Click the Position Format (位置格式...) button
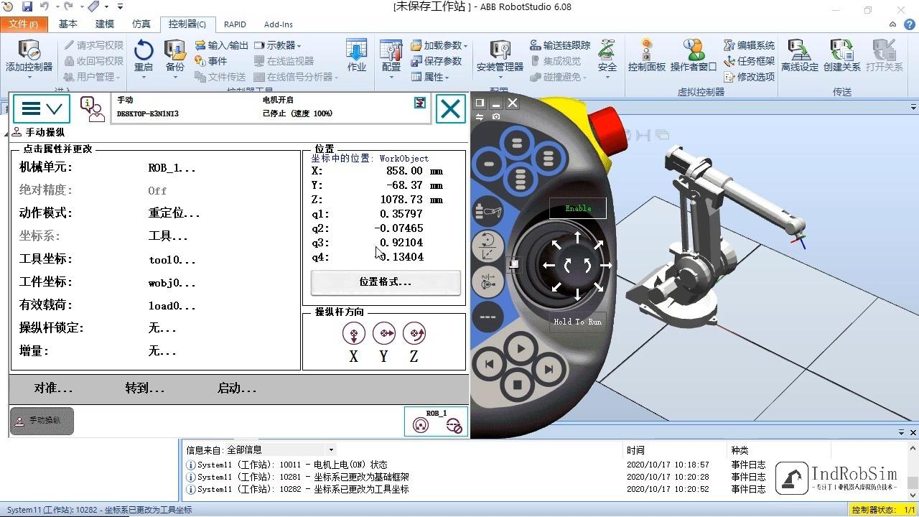919x517 pixels. click(x=386, y=282)
